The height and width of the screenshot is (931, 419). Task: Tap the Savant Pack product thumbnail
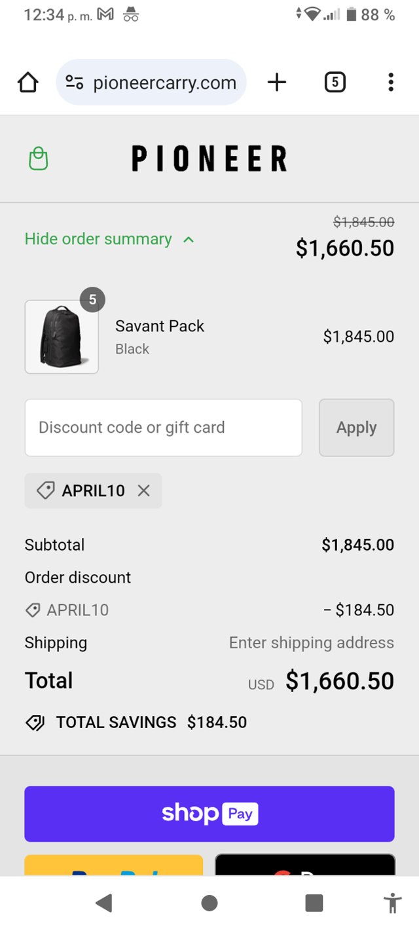tap(62, 337)
